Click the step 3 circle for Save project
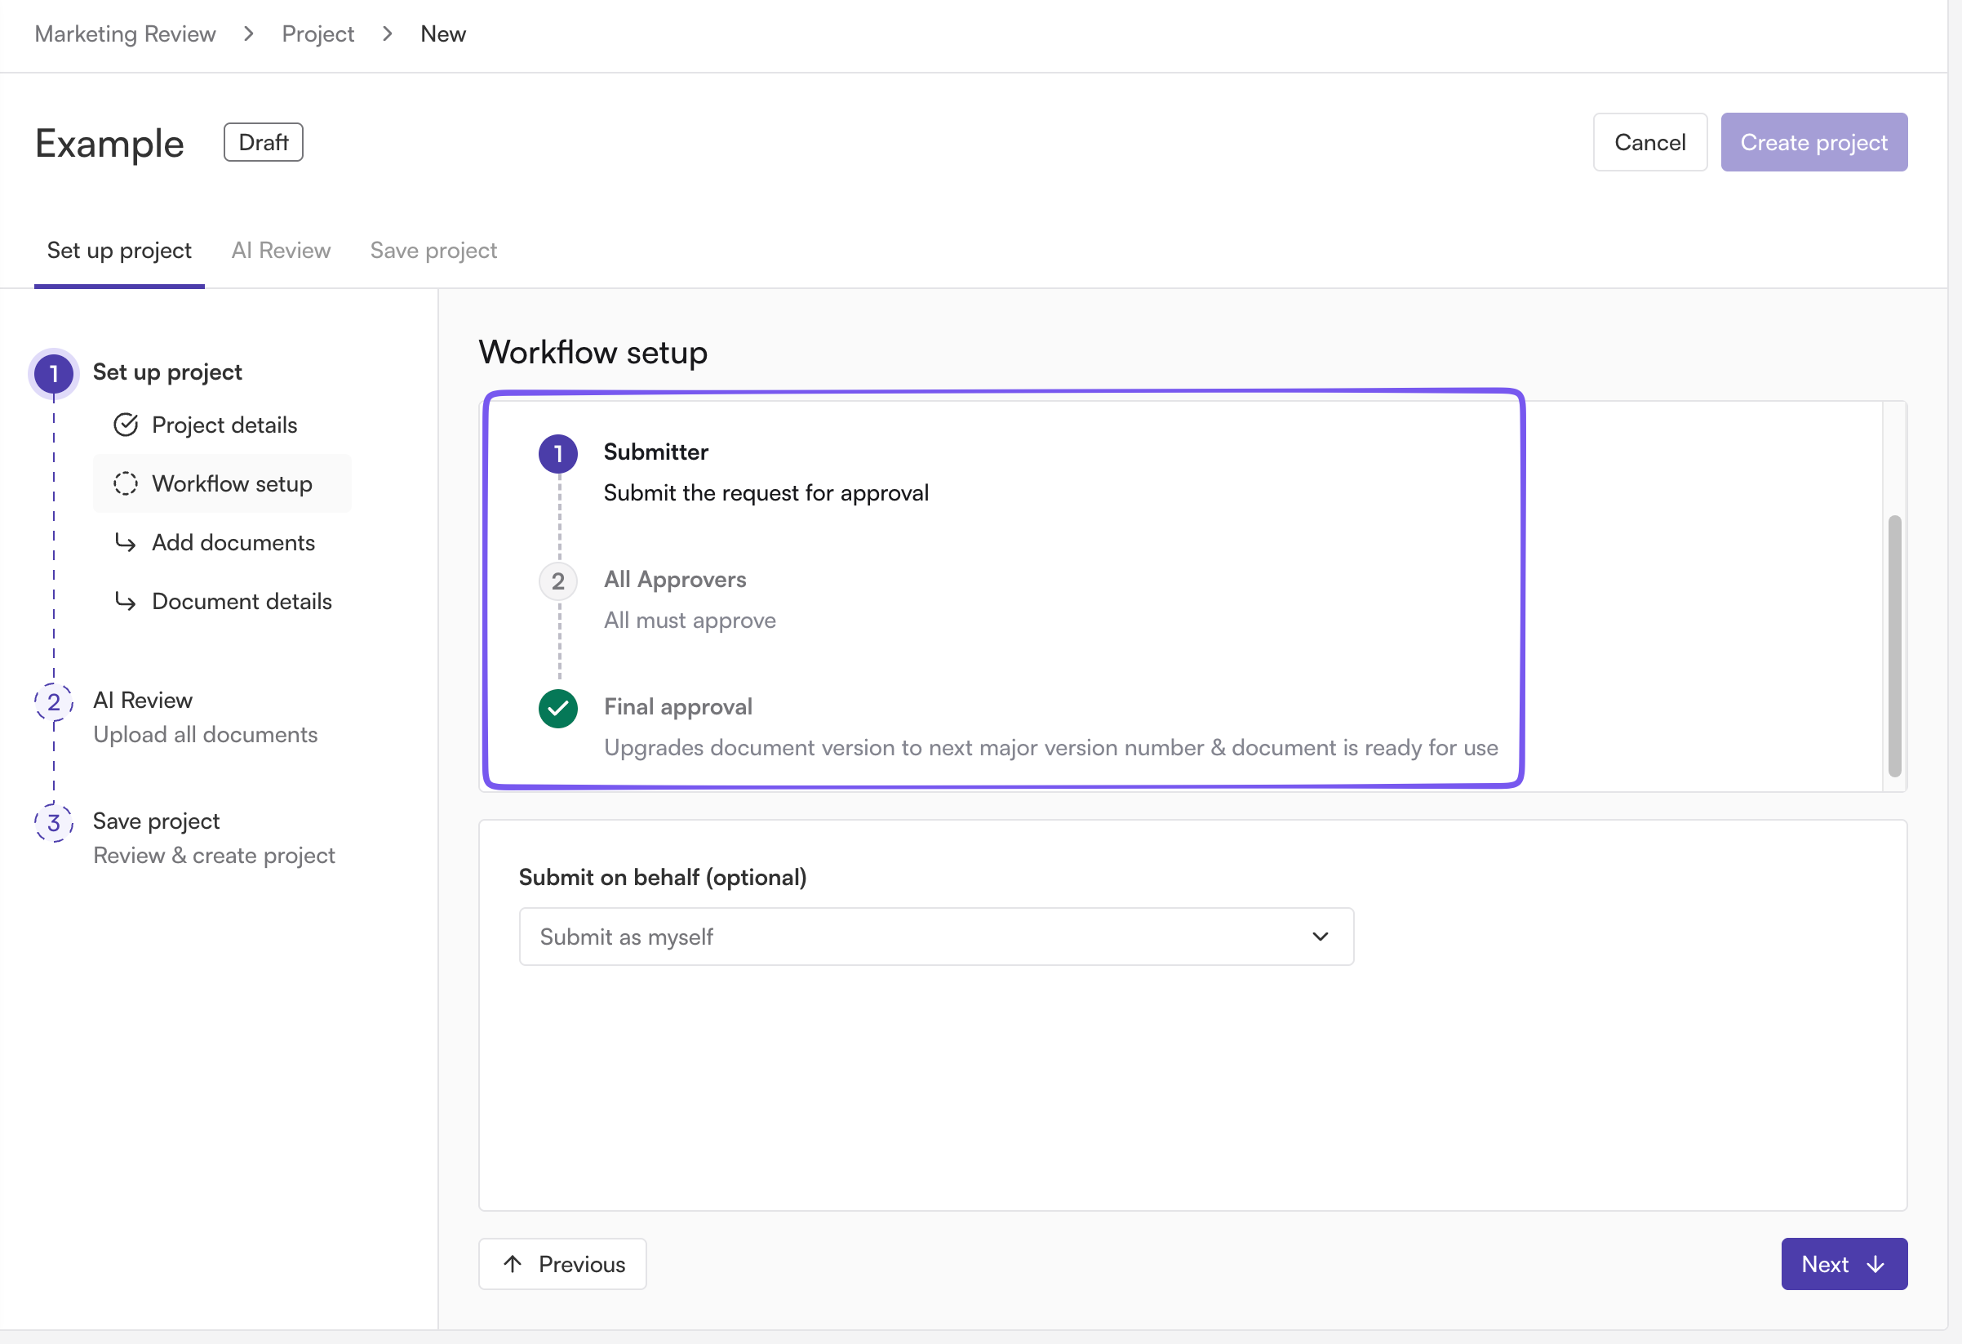This screenshot has width=1962, height=1344. pyautogui.click(x=54, y=823)
